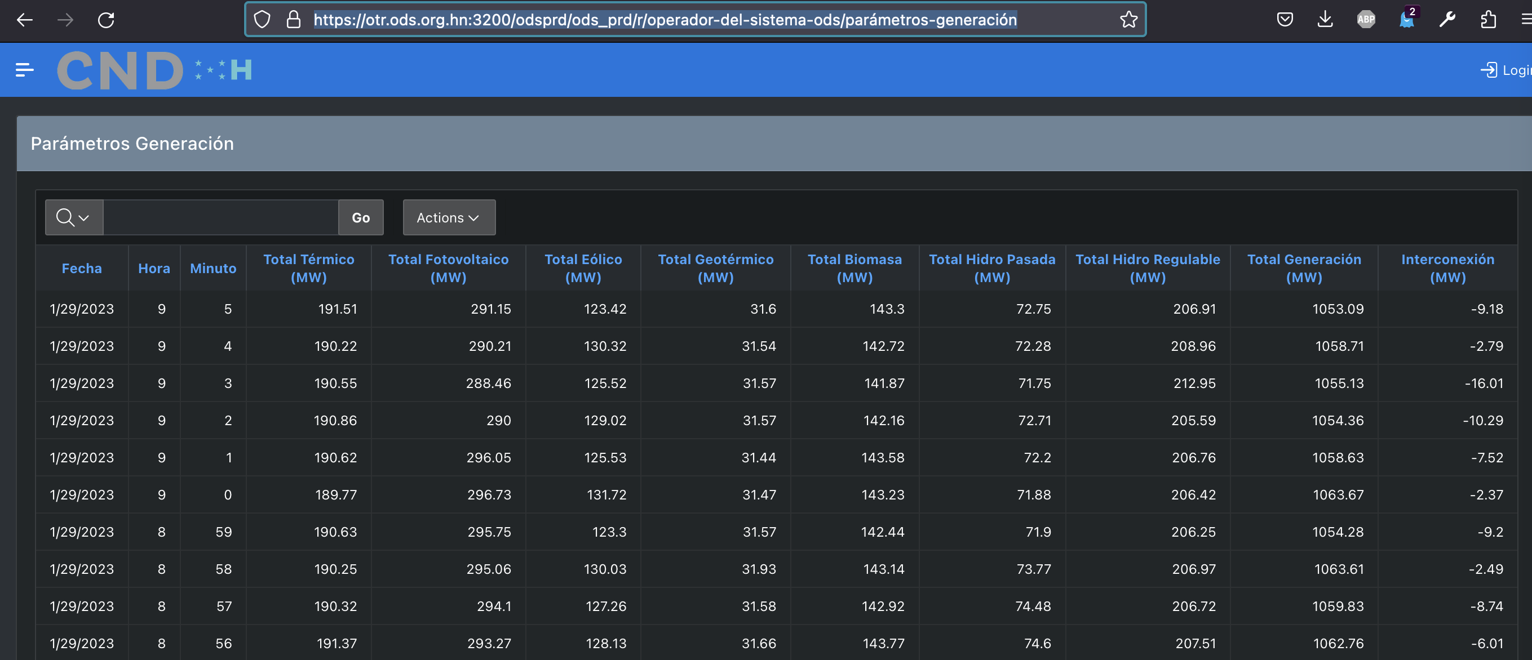Bookmark the page with the star icon
Image resolution: width=1532 pixels, height=660 pixels.
click(1128, 20)
